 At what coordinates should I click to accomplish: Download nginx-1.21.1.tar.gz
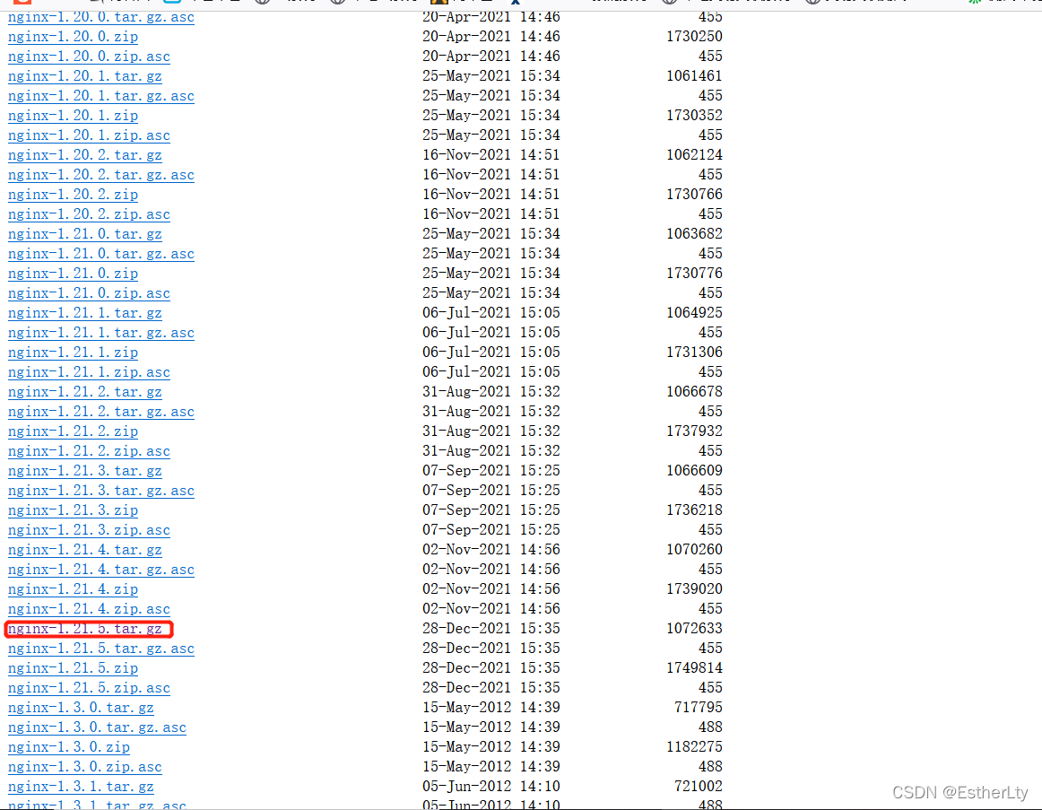[84, 313]
